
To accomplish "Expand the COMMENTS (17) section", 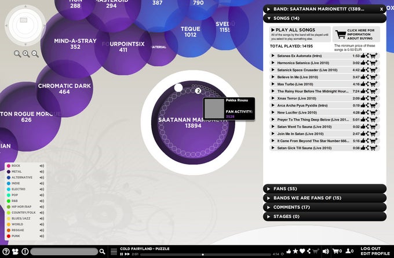I will click(324, 207).
